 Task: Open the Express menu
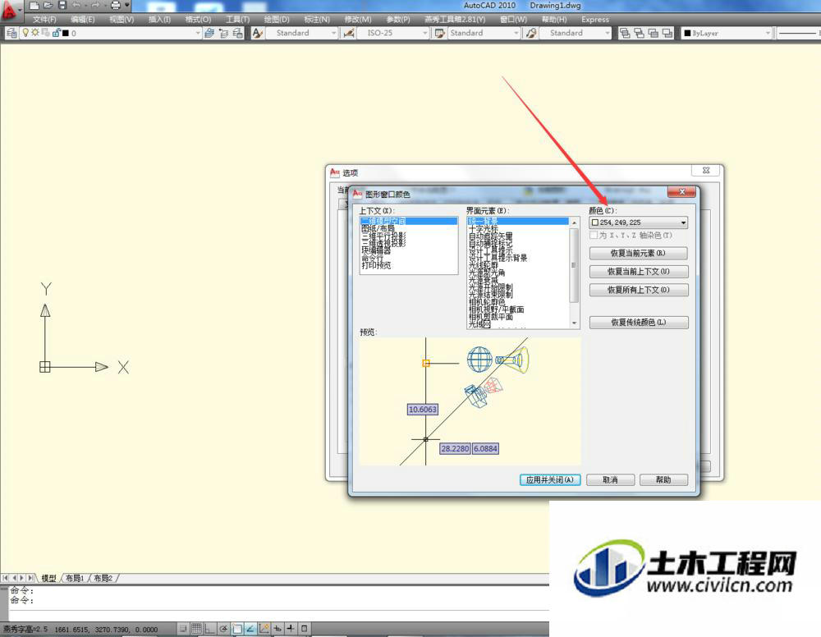pos(594,20)
